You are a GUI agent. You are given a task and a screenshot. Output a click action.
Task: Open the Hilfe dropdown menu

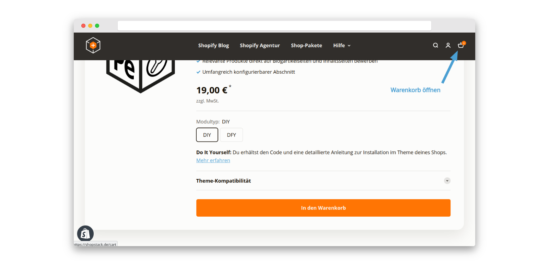[x=342, y=45]
